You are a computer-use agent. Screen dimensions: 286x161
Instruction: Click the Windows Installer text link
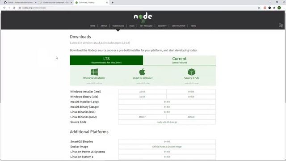pos(94,78)
